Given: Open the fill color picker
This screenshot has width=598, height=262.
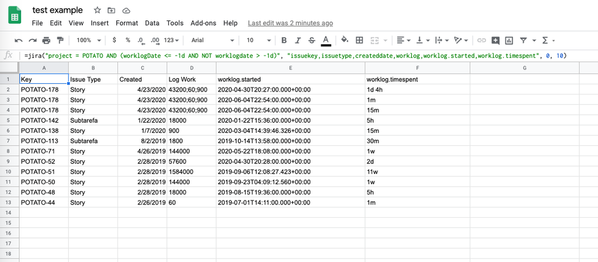Looking at the screenshot, I should pyautogui.click(x=345, y=40).
